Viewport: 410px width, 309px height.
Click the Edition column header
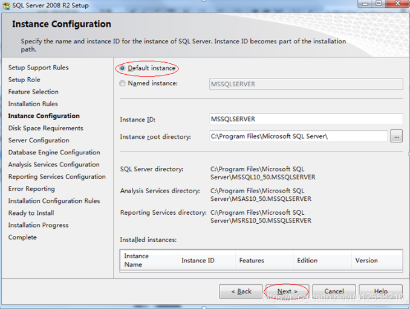coord(322,260)
